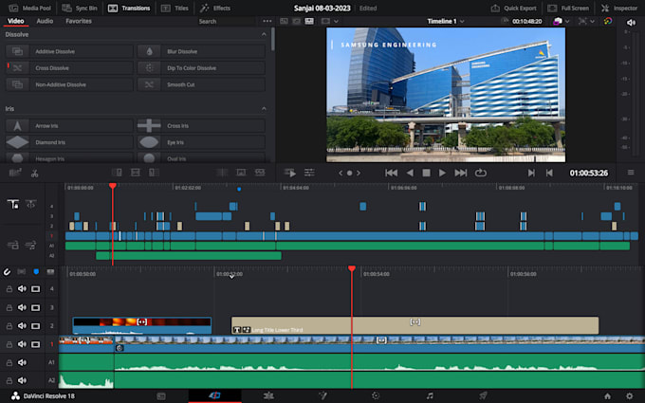Collapse the Dissolve category
This screenshot has width=645, height=403.
point(264,34)
